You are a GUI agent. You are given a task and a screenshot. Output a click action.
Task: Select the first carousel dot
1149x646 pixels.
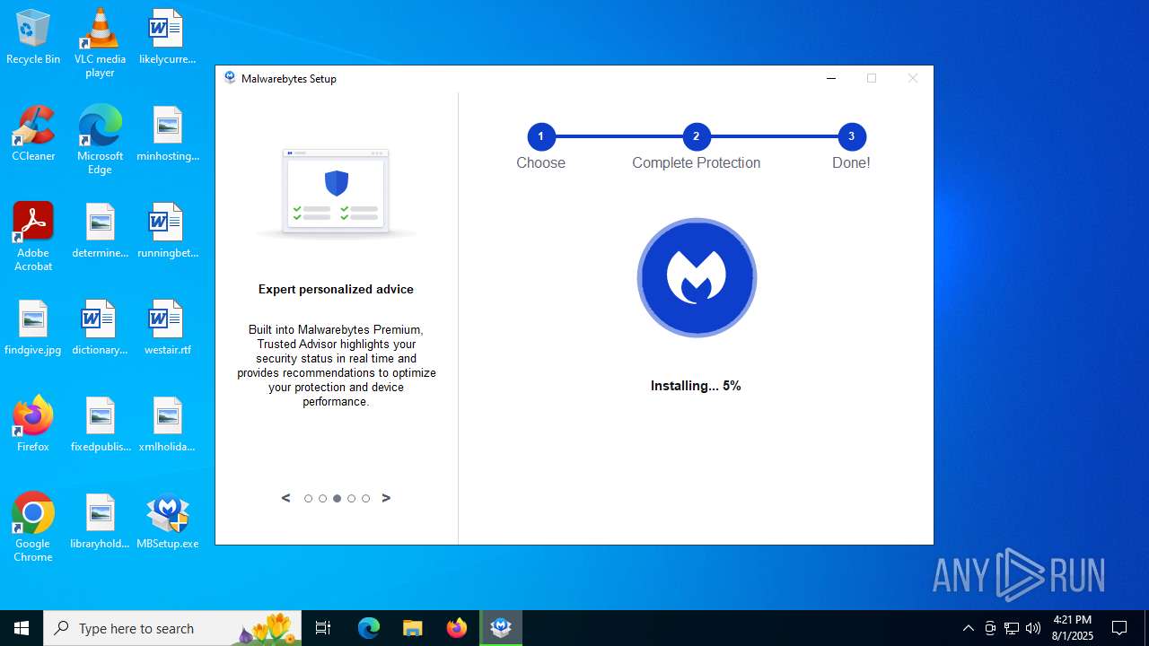click(308, 498)
